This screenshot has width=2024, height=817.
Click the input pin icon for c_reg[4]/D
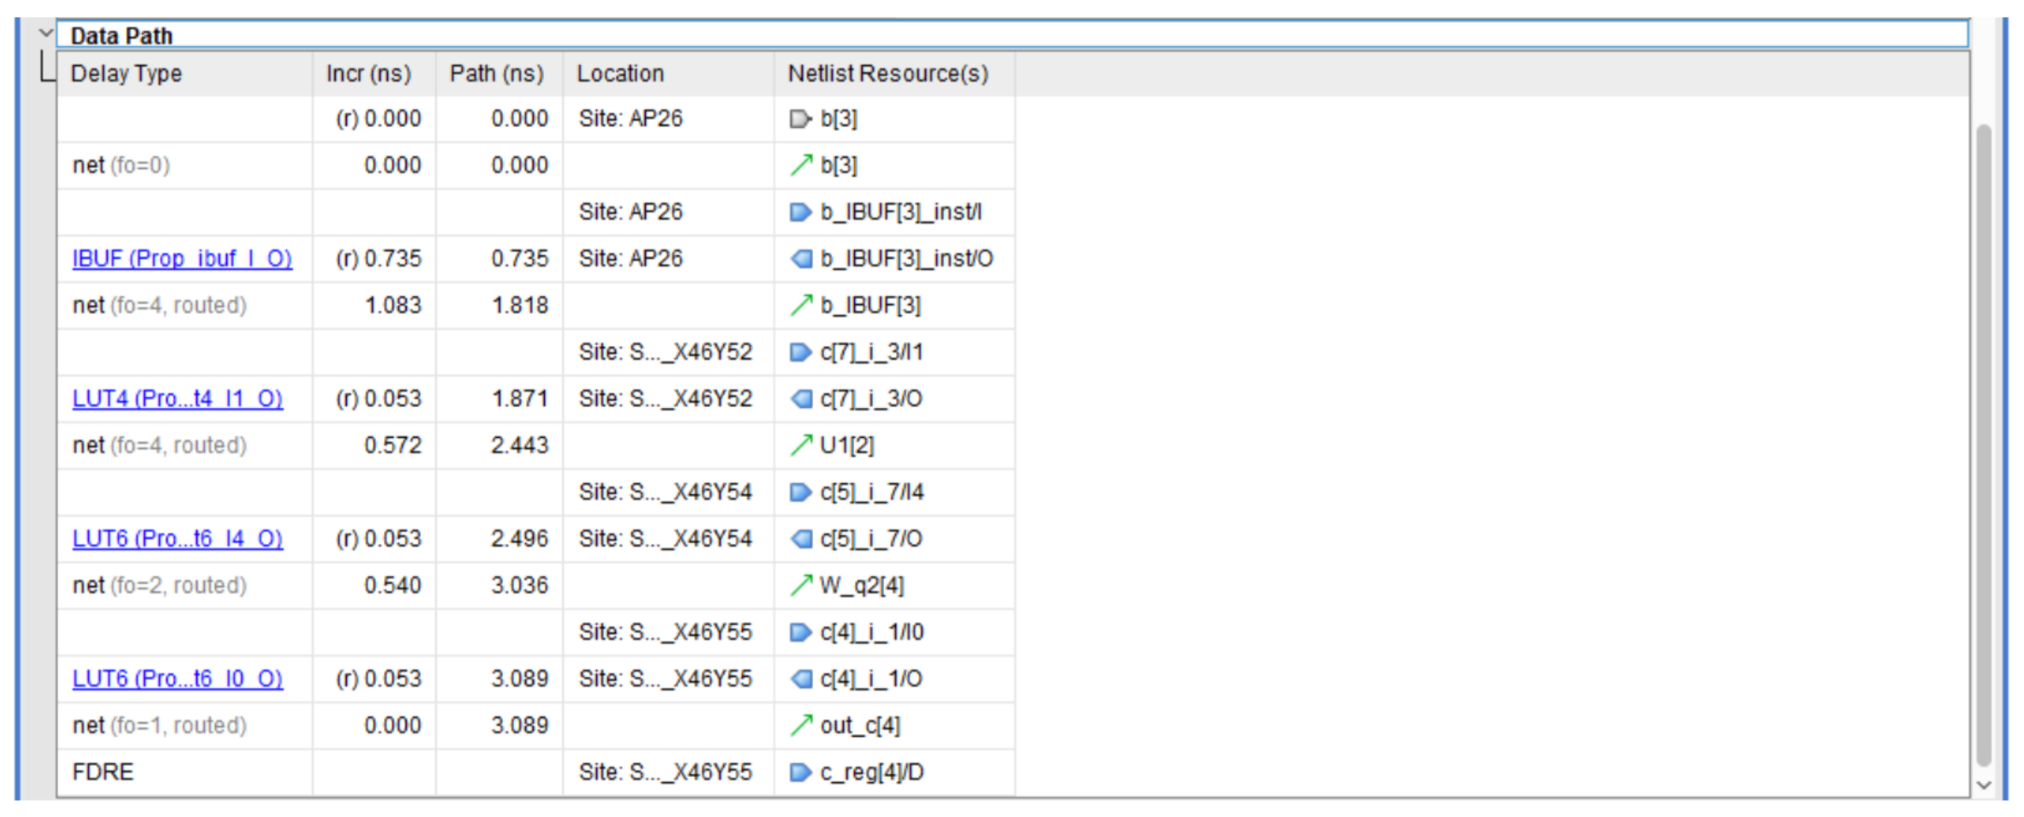click(x=799, y=773)
